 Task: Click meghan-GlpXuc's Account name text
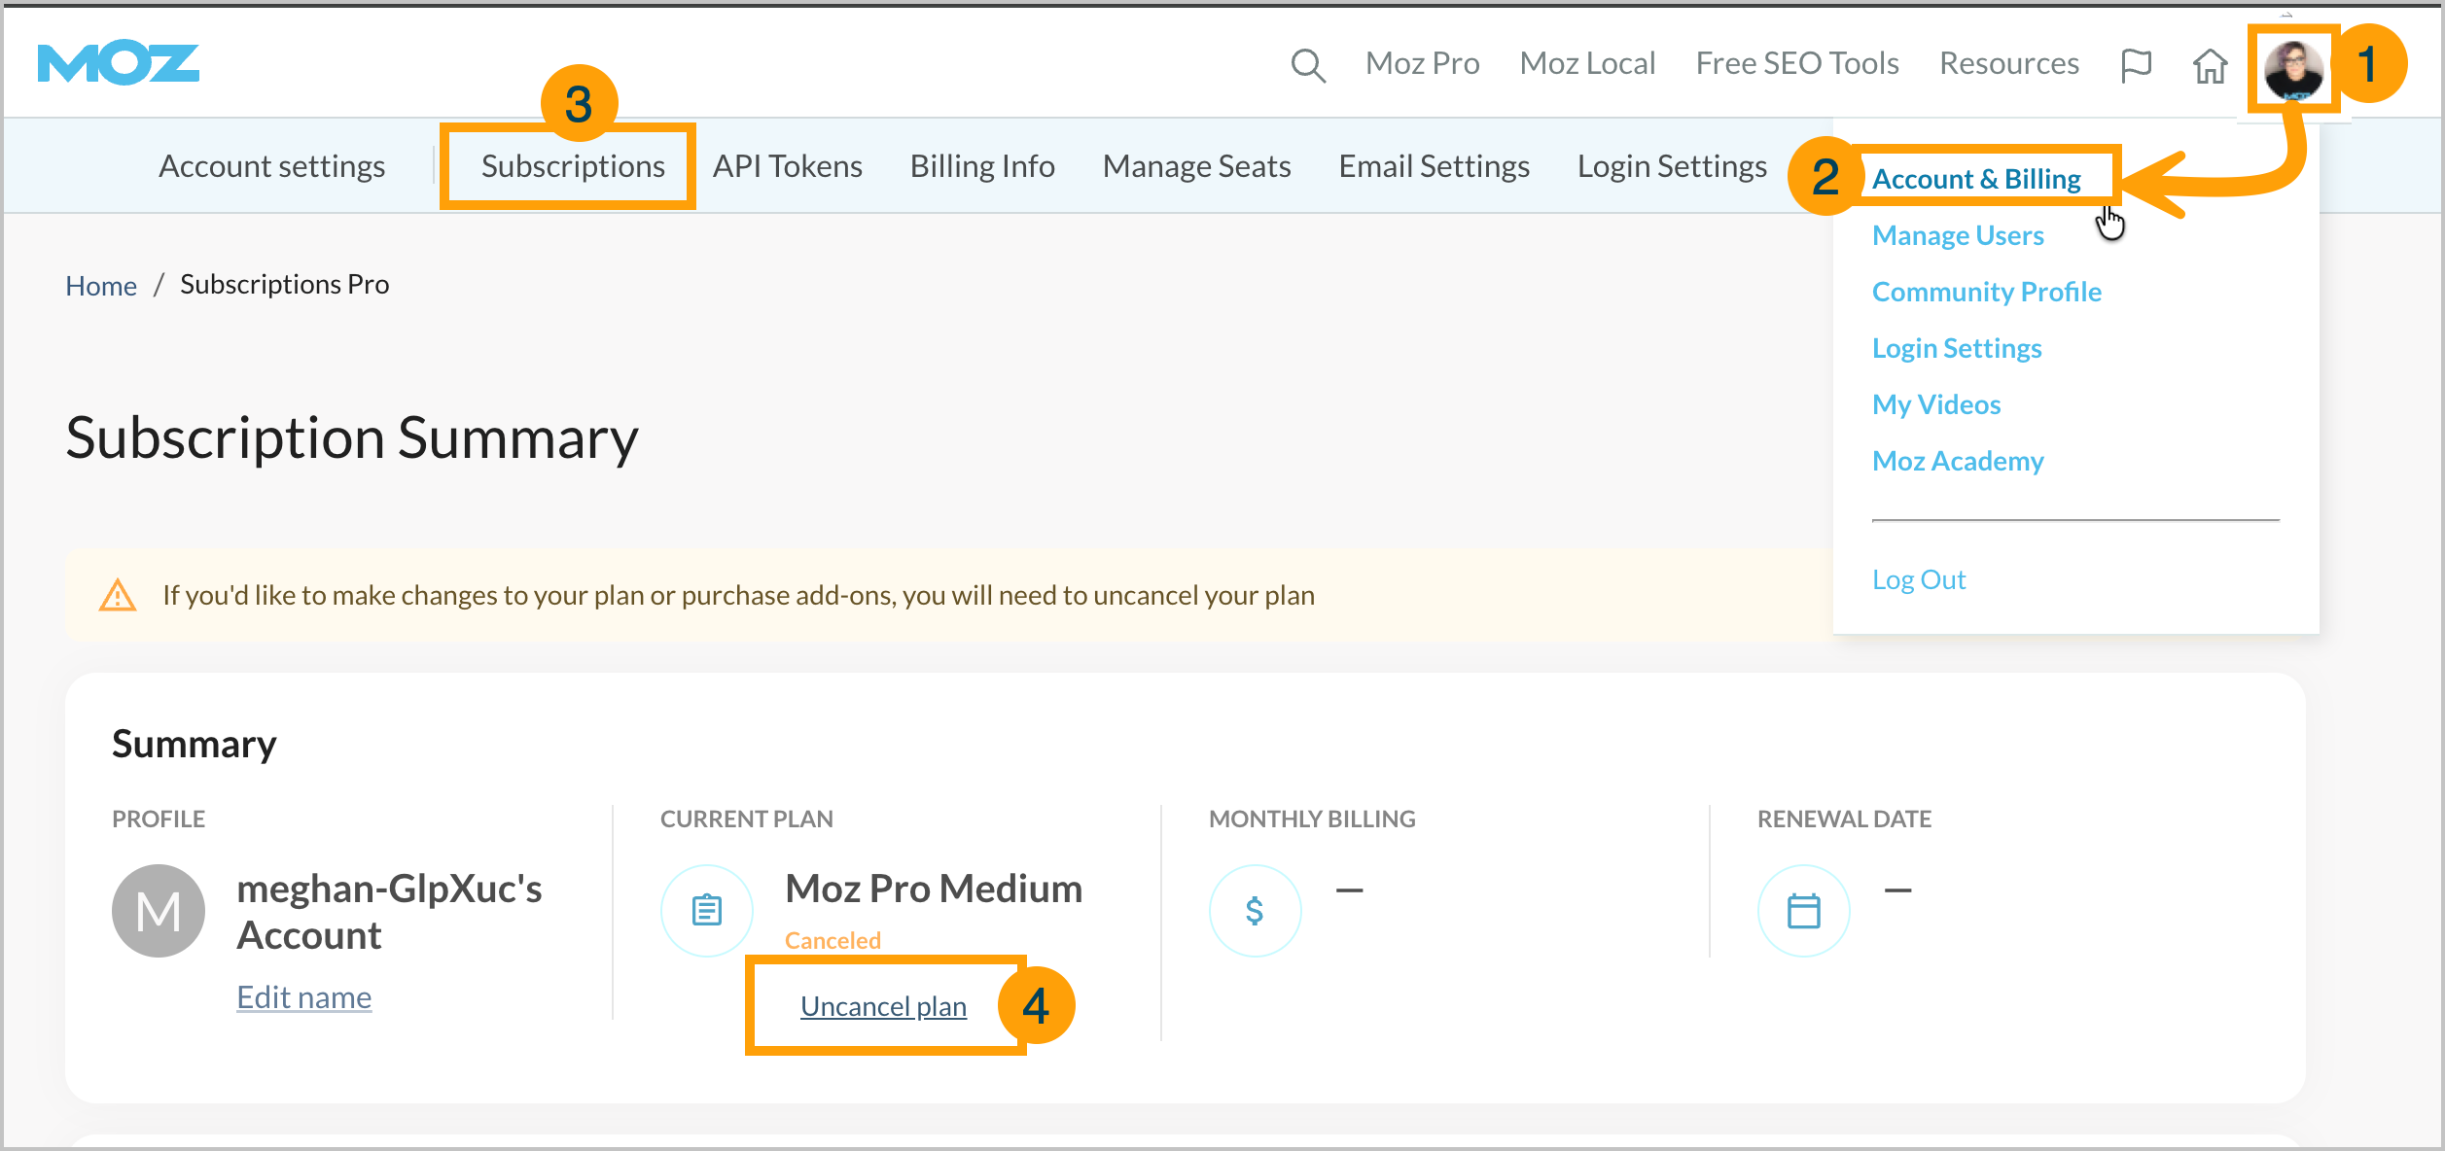coord(389,912)
